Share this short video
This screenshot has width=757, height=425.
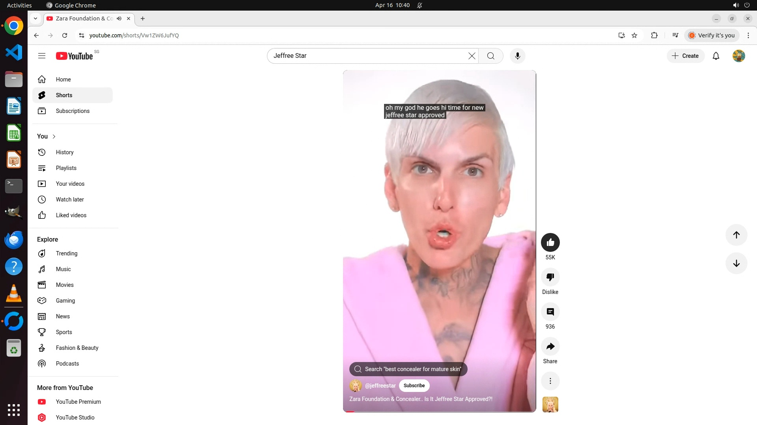pyautogui.click(x=550, y=346)
